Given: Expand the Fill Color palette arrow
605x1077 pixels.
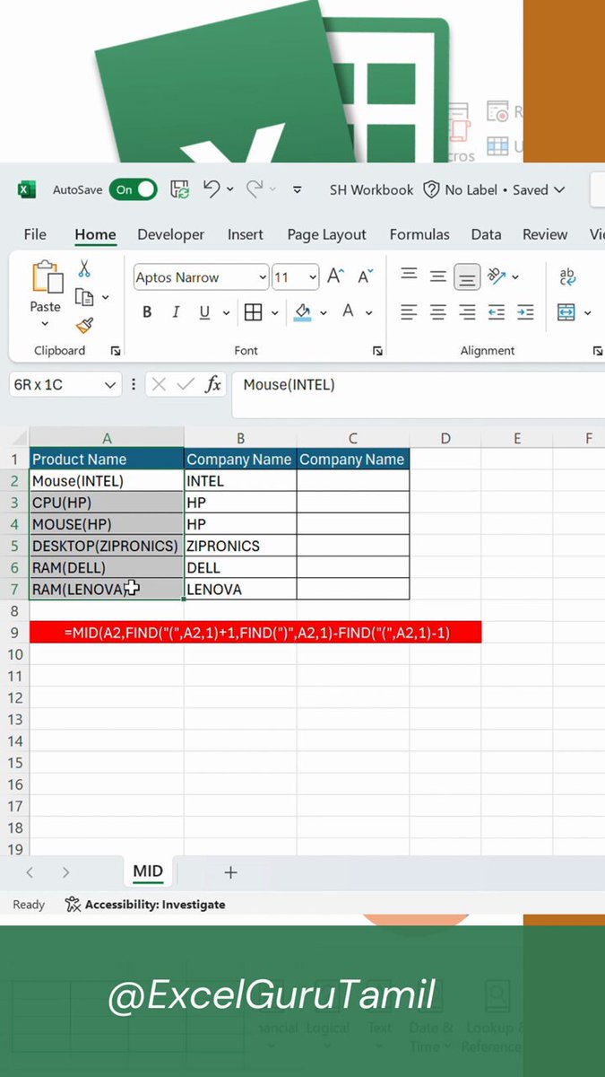Looking at the screenshot, I should pyautogui.click(x=323, y=313).
